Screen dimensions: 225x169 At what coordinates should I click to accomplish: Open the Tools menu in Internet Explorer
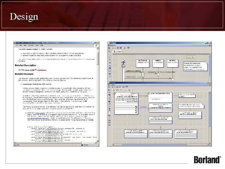[37, 45]
